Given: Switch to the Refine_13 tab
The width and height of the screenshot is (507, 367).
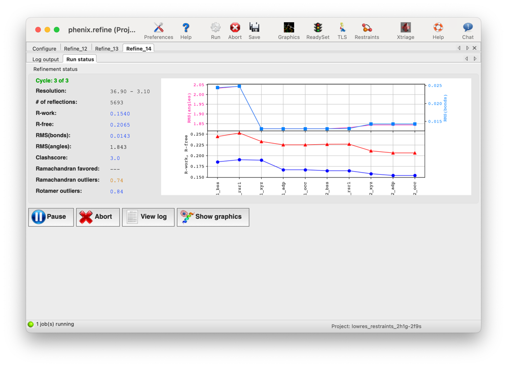Looking at the screenshot, I should coord(106,49).
